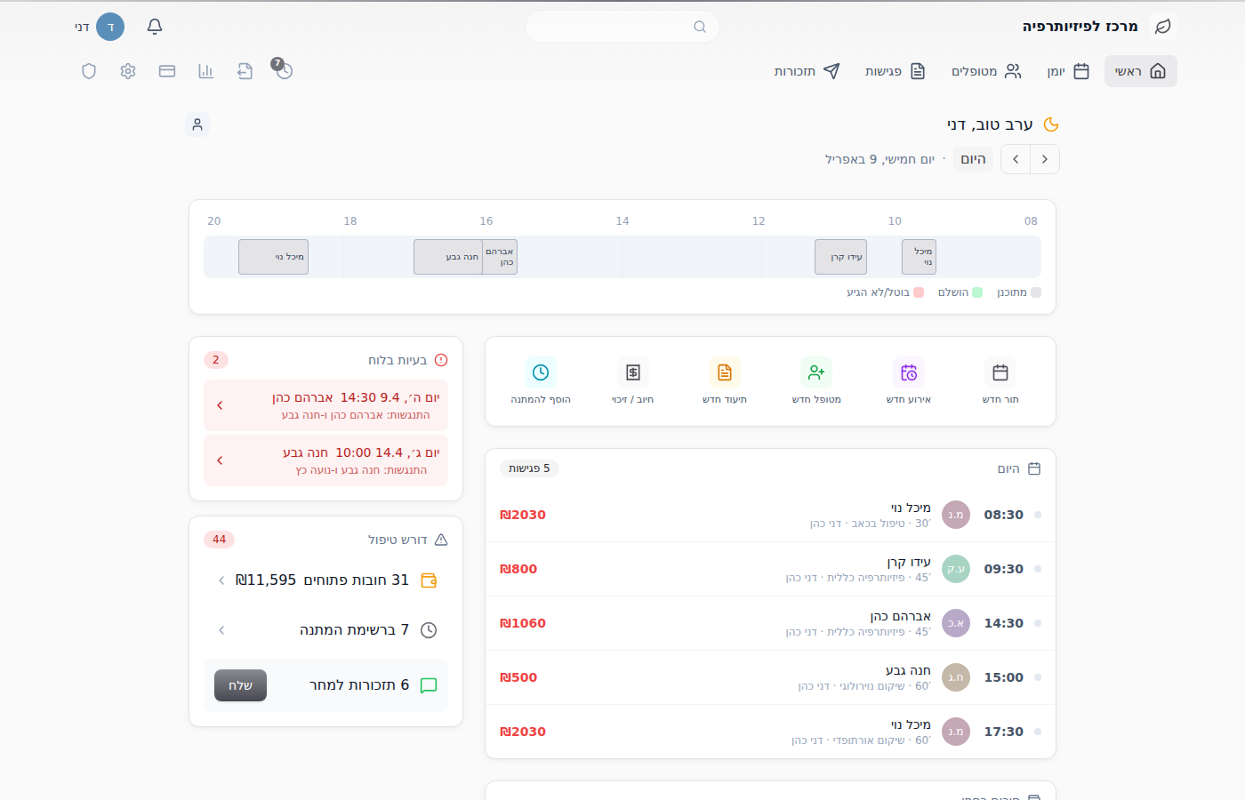Open the settings gear icon
1245x800 pixels.
coord(128,71)
